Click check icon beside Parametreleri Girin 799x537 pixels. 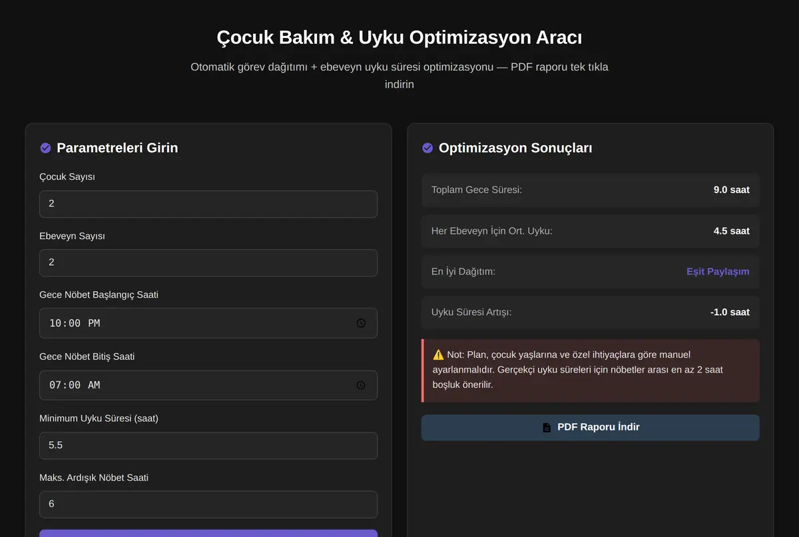[x=45, y=148]
